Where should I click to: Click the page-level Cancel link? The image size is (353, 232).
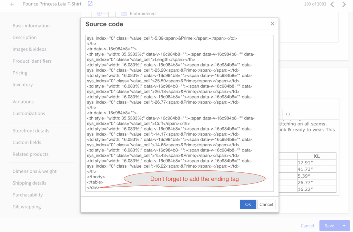(x=307, y=226)
